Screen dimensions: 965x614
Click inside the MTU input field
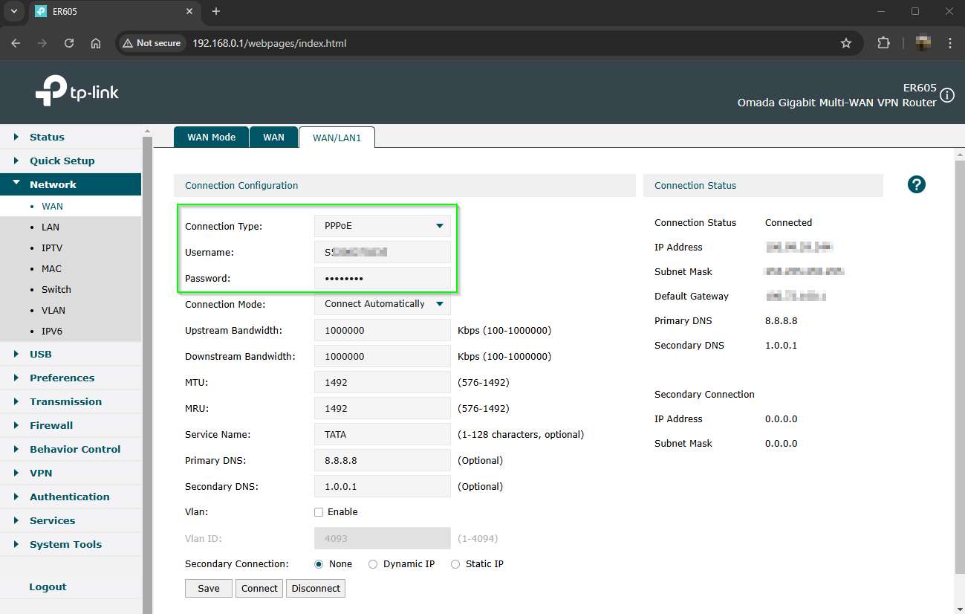point(382,382)
